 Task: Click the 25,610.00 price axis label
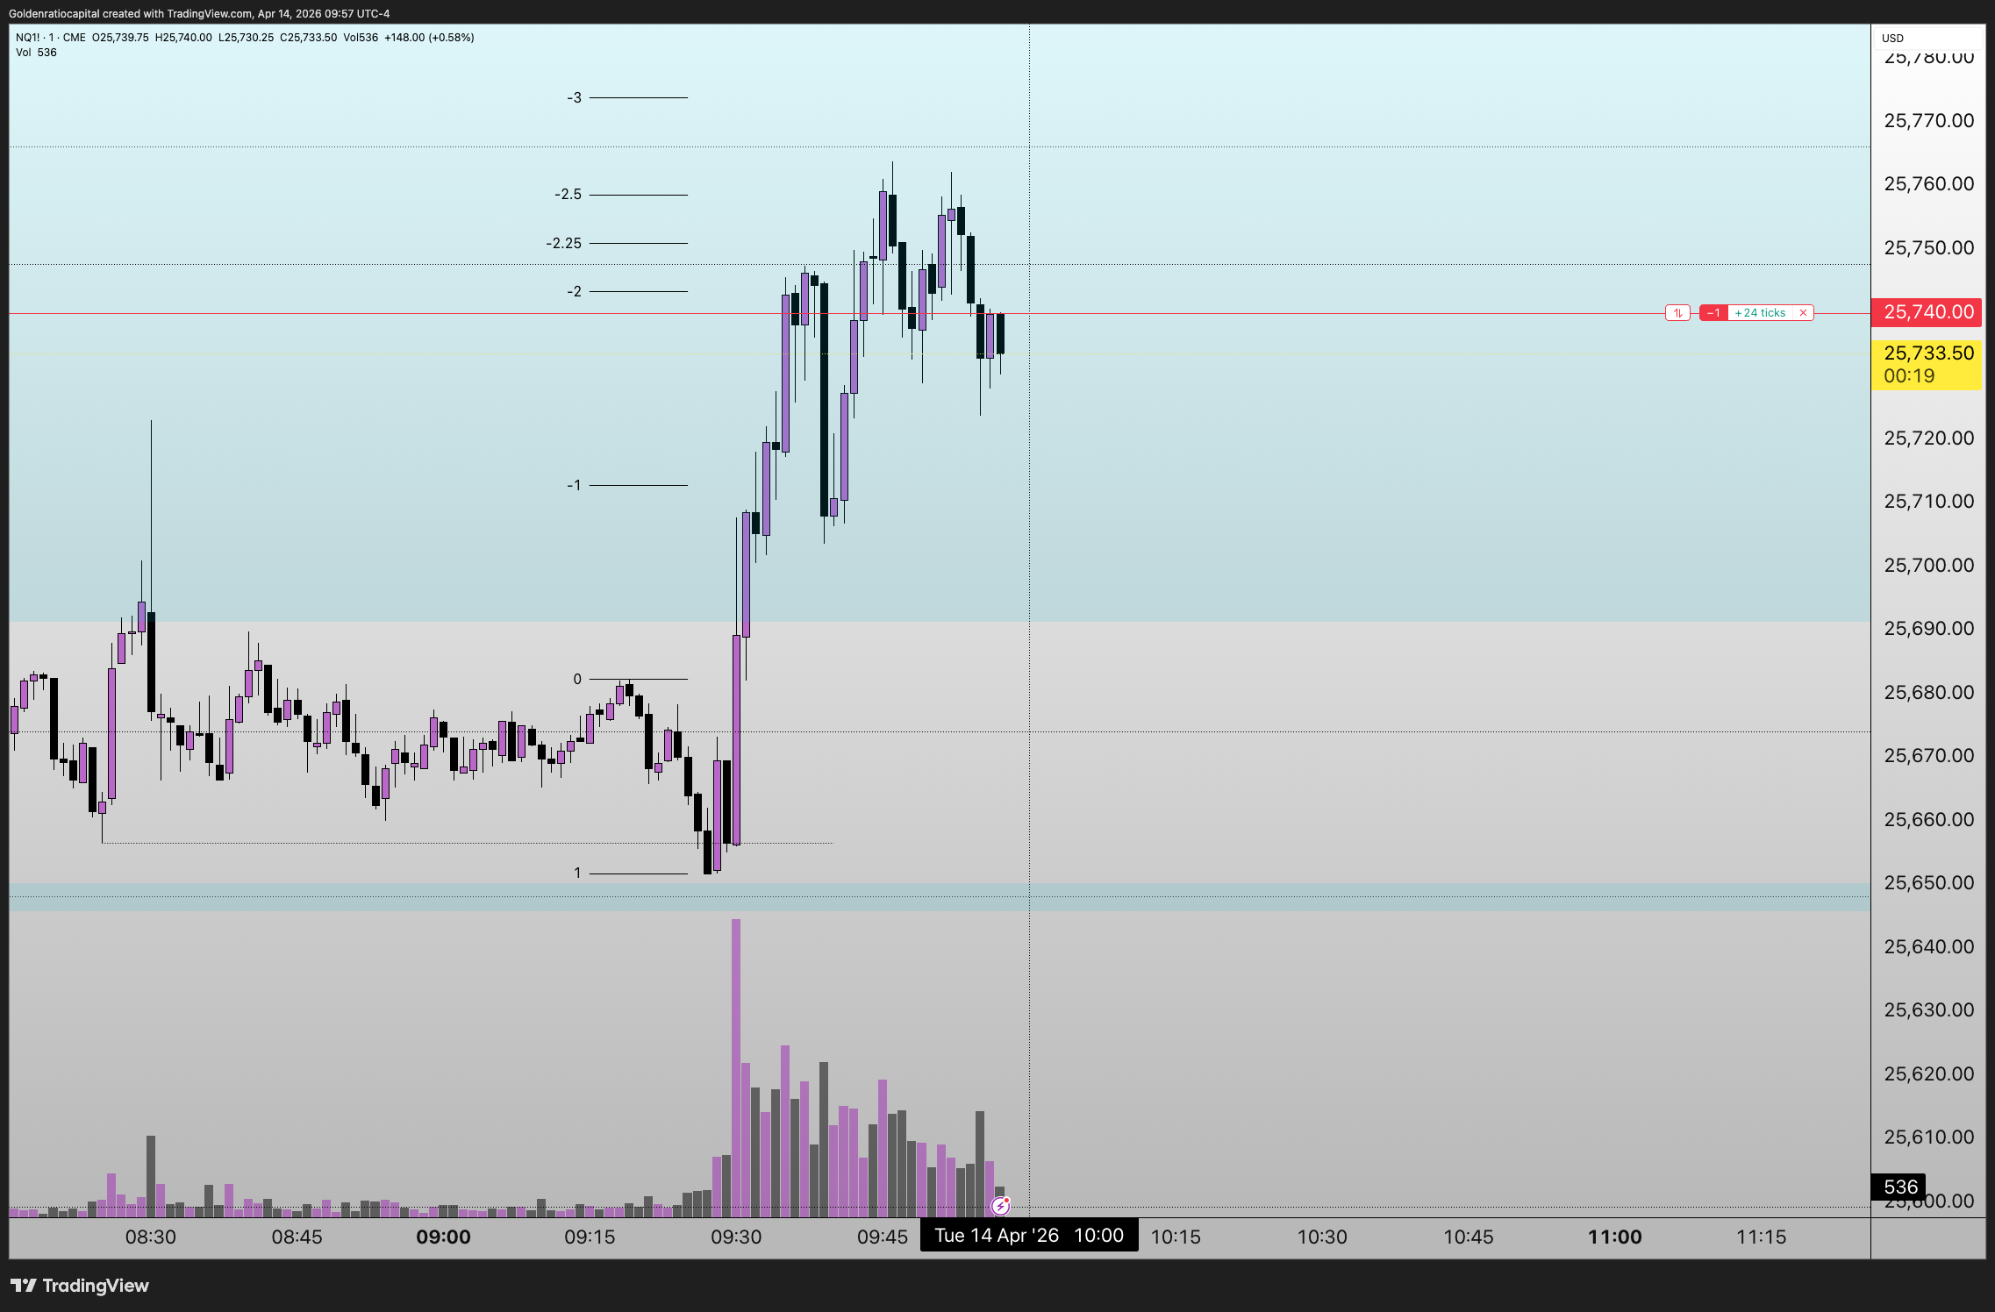[1929, 1137]
